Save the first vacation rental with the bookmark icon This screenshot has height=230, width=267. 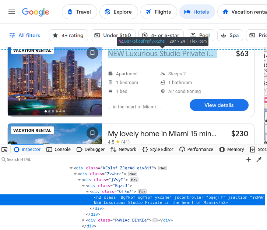92,53
